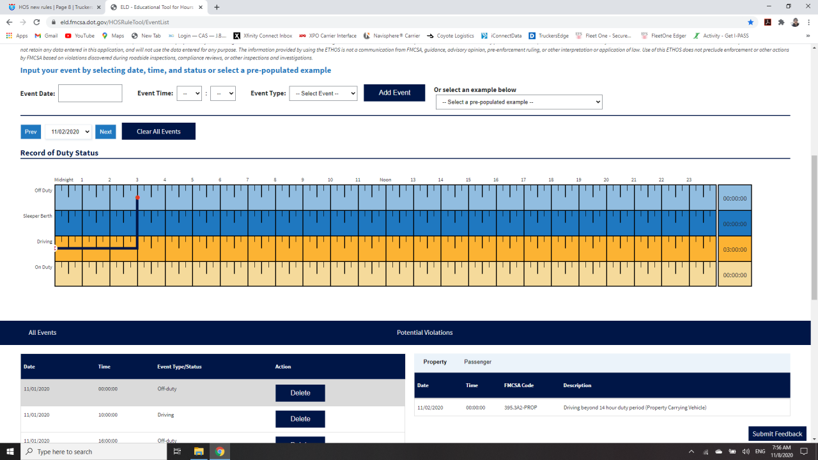Open the XPO Carrier Interface bookmark
This screenshot has width=818, height=460.
point(327,36)
